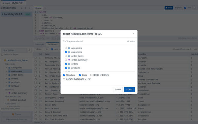Image resolution: width=198 pixels, height=124 pixels.
Task: Click customers table icon in export list
Action: (x=69, y=52)
